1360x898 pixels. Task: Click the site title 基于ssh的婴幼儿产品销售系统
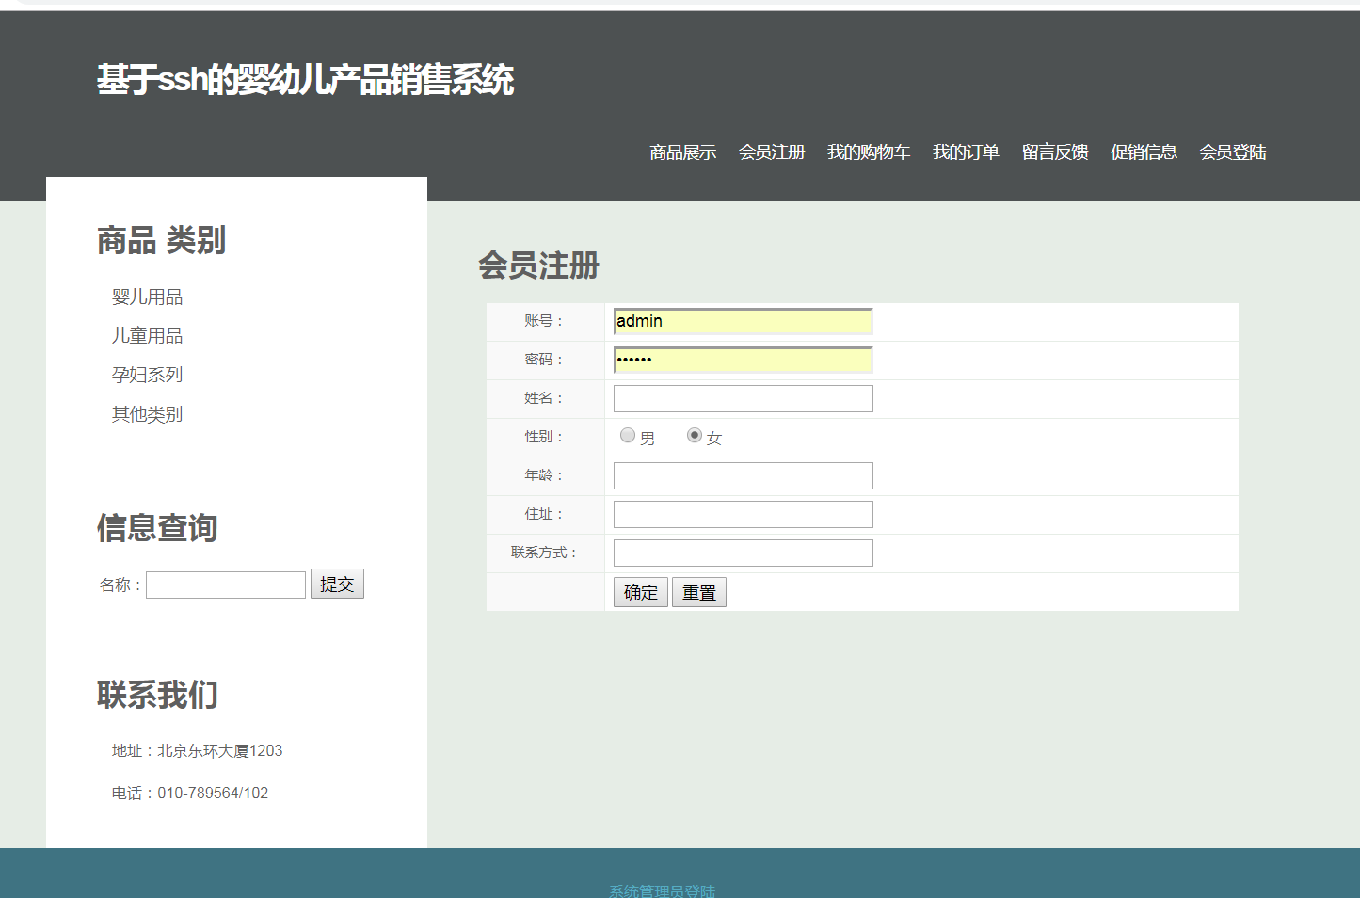tap(305, 80)
